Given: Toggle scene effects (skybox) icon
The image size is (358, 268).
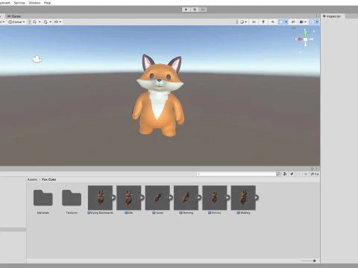Looking at the screenshot, I should point(281,22).
